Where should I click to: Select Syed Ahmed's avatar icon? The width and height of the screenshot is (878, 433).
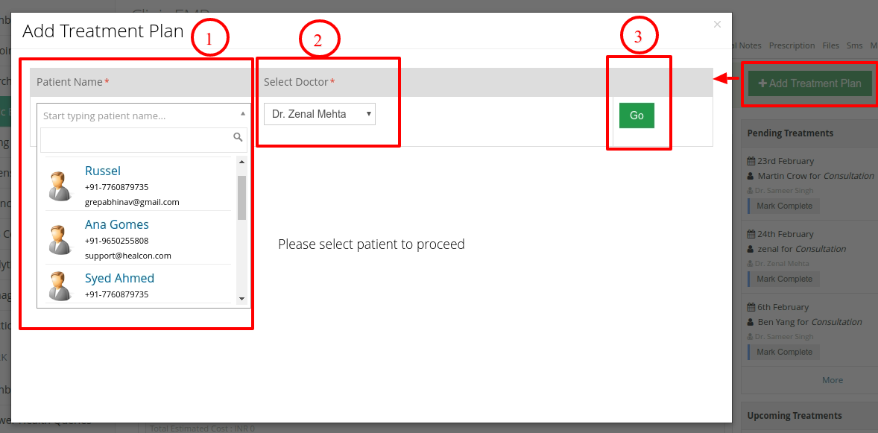coord(60,285)
